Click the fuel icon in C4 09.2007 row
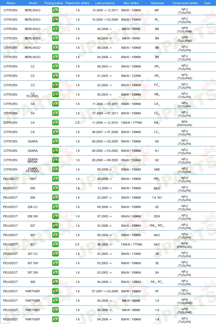This screenshot has height=324, width=216. [x=55, y=132]
